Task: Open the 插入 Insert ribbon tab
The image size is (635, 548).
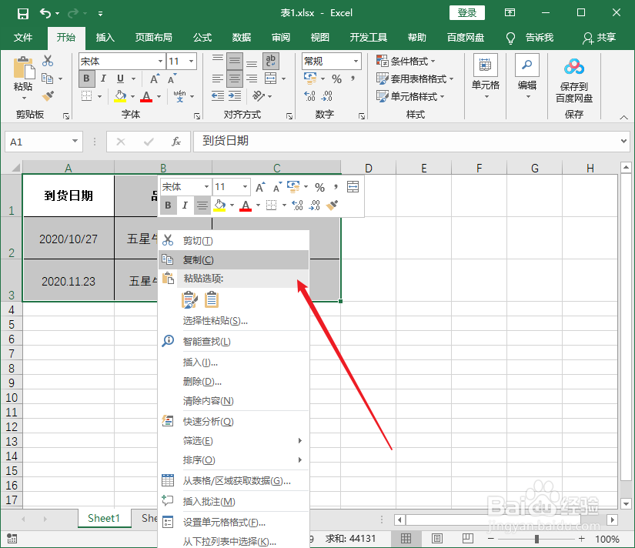Action: coord(105,38)
